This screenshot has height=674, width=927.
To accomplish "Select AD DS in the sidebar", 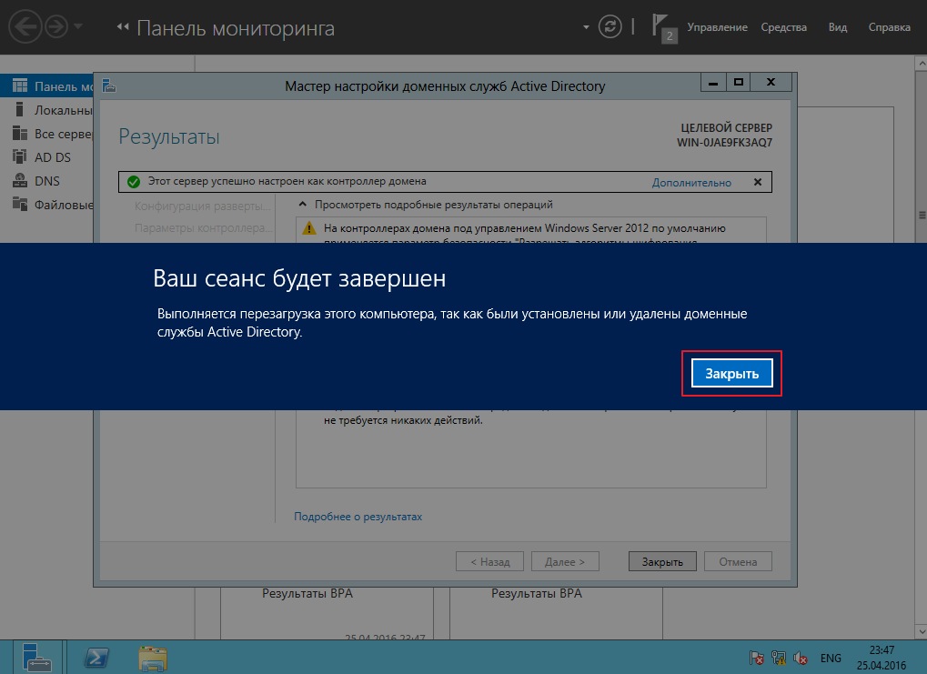I will [52, 157].
